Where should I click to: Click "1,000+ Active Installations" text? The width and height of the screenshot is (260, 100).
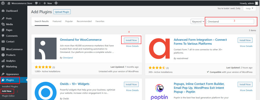(x=47, y=72)
